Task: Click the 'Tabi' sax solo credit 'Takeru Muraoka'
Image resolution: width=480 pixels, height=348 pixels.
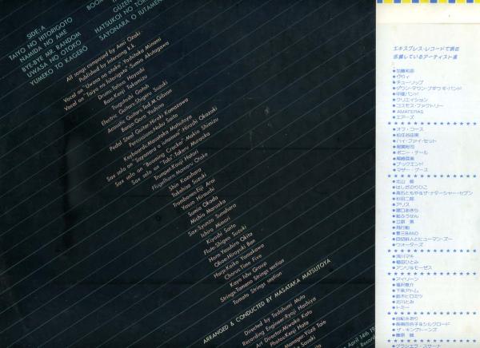Action: pos(171,158)
